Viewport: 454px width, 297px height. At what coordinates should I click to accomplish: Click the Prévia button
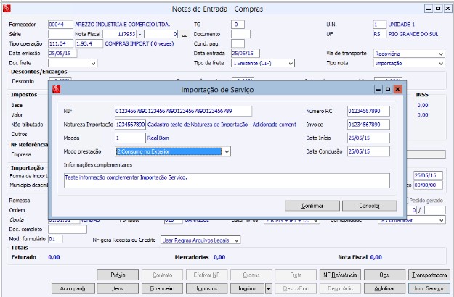(118, 275)
